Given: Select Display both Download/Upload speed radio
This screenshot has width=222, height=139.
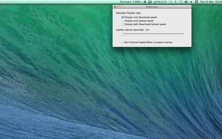Looking at the screenshot, I should 123,24.
